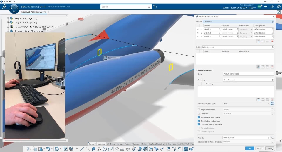The width and height of the screenshot is (282, 152).
Task: Click the Update gear icon in toolbar
Action: coord(57,148)
